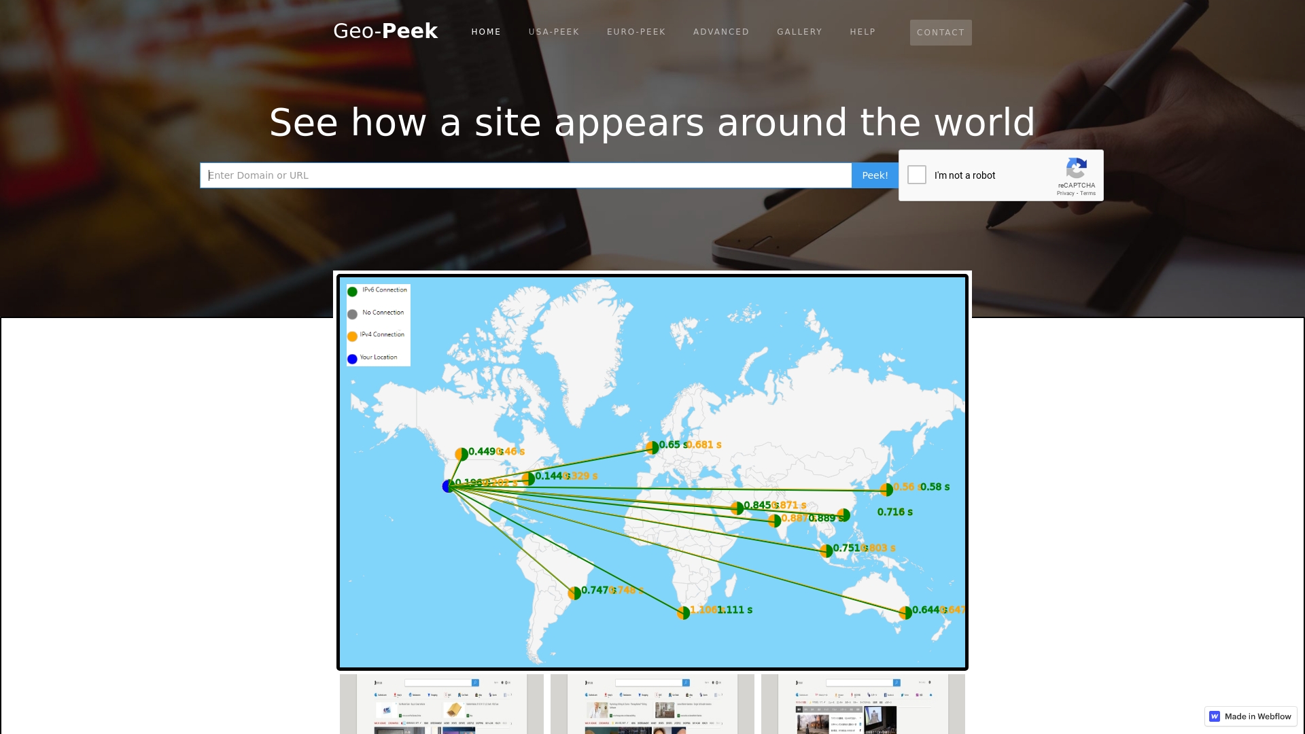Click the India marker labeled 0.887 s
Image resolution: width=1305 pixels, height=734 pixels.
click(x=774, y=521)
